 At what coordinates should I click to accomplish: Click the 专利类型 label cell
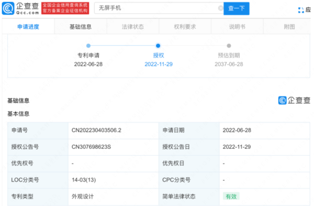tap(38, 197)
